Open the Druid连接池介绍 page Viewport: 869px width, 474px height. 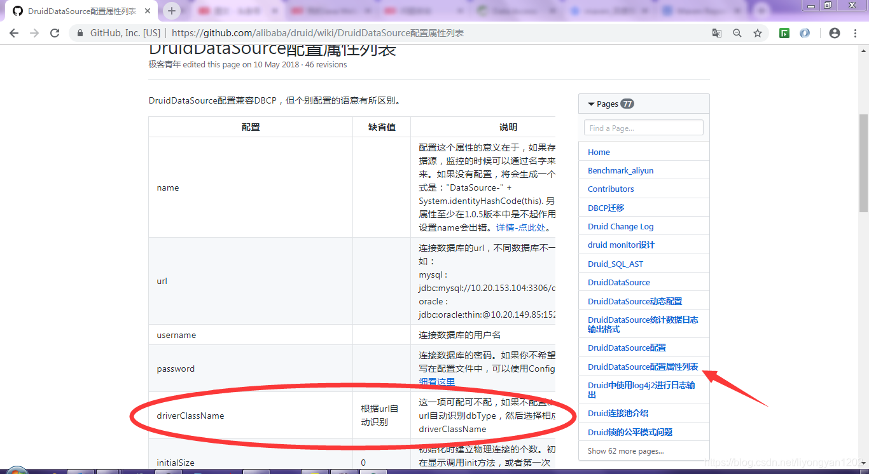point(618,413)
